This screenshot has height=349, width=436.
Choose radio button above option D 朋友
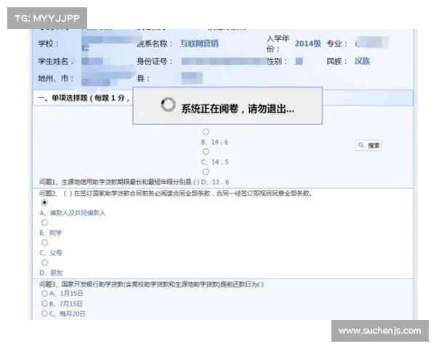pyautogui.click(x=44, y=262)
